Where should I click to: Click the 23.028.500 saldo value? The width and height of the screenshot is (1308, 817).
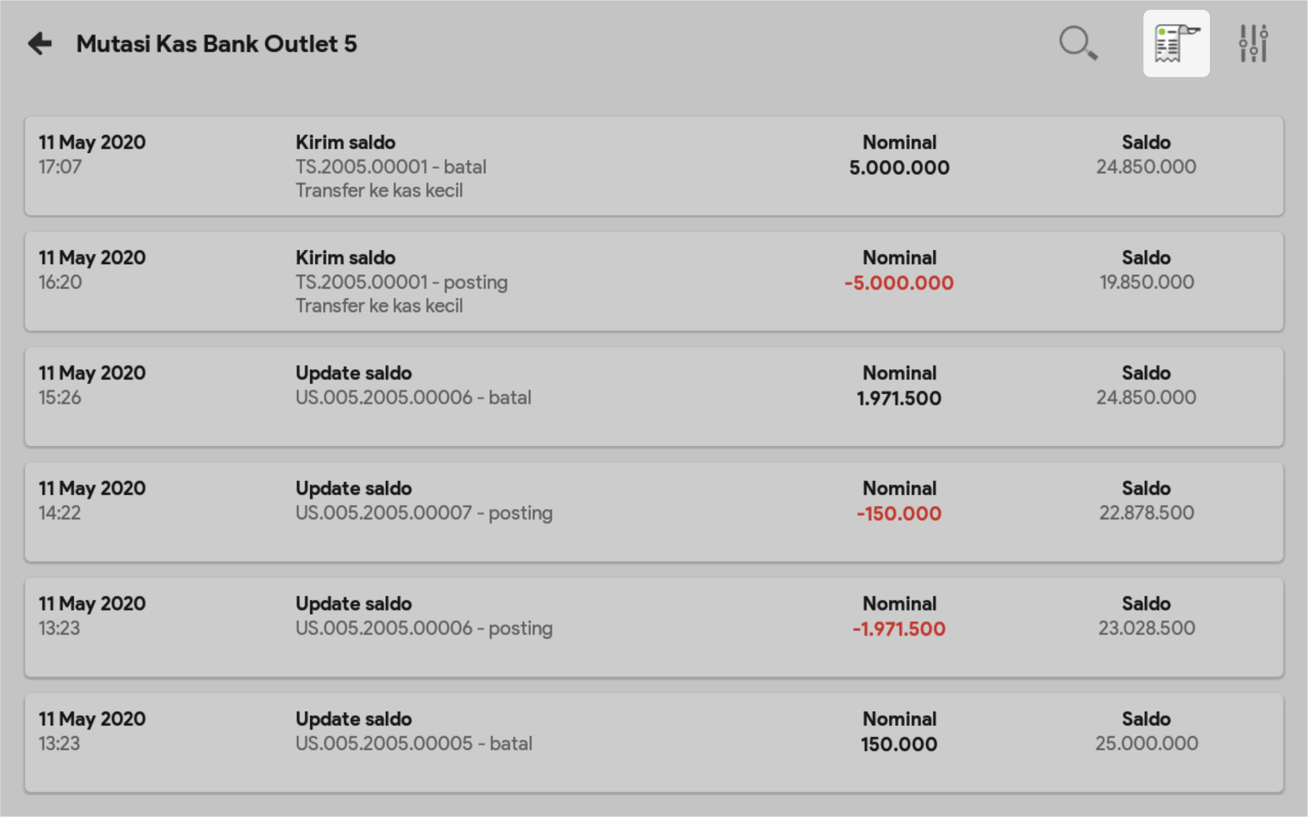coord(1146,628)
